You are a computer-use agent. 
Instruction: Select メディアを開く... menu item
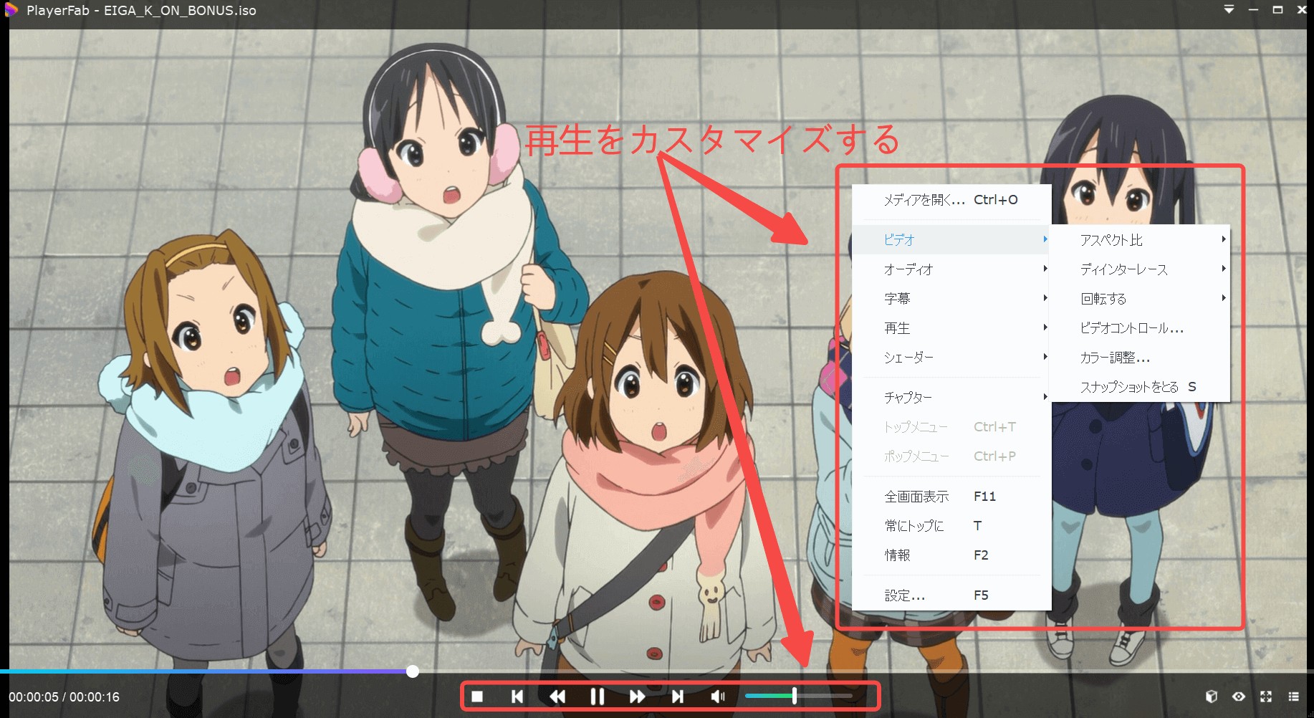pyautogui.click(x=951, y=200)
